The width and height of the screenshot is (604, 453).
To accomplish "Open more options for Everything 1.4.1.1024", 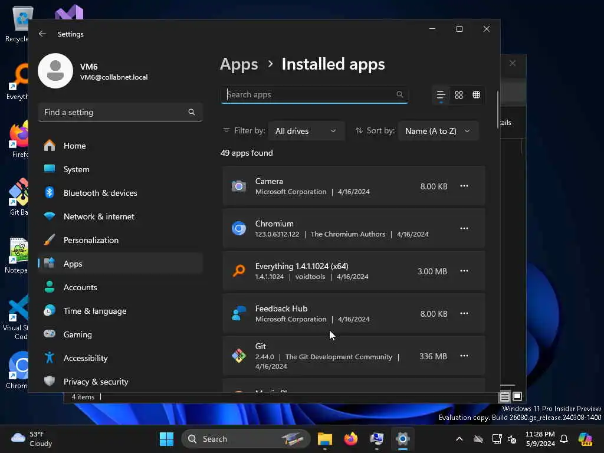I will coord(464,271).
